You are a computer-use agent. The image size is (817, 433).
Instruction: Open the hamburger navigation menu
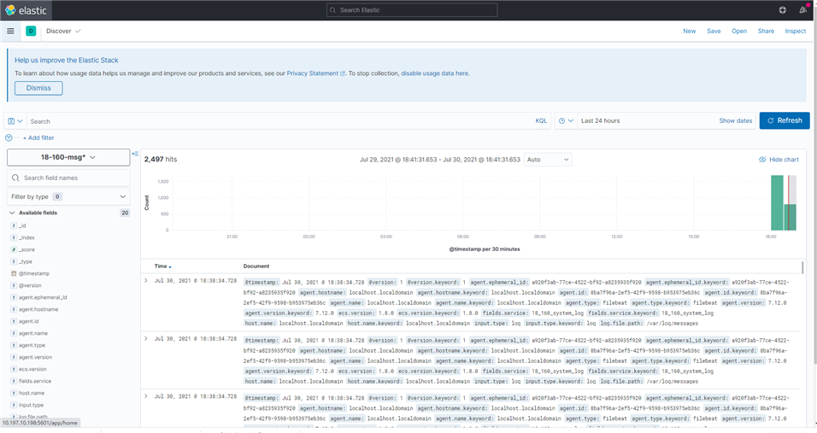click(10, 32)
